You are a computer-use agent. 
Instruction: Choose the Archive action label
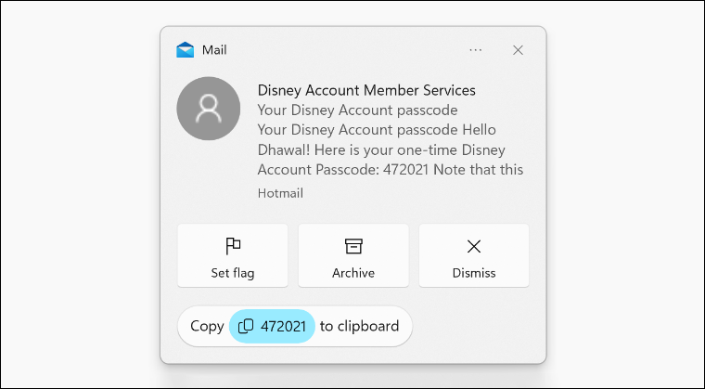pos(353,273)
